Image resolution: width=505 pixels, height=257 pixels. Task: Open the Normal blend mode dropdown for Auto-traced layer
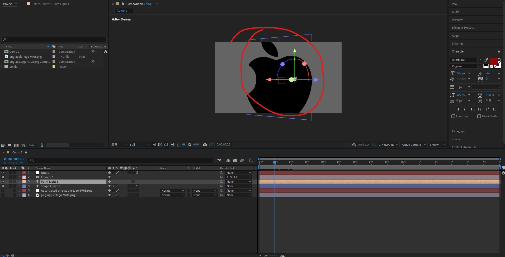click(173, 191)
